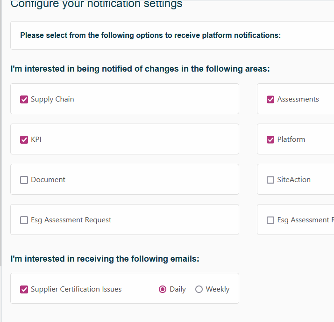Click the 'Configure your notification settings' heading

pyautogui.click(x=96, y=5)
